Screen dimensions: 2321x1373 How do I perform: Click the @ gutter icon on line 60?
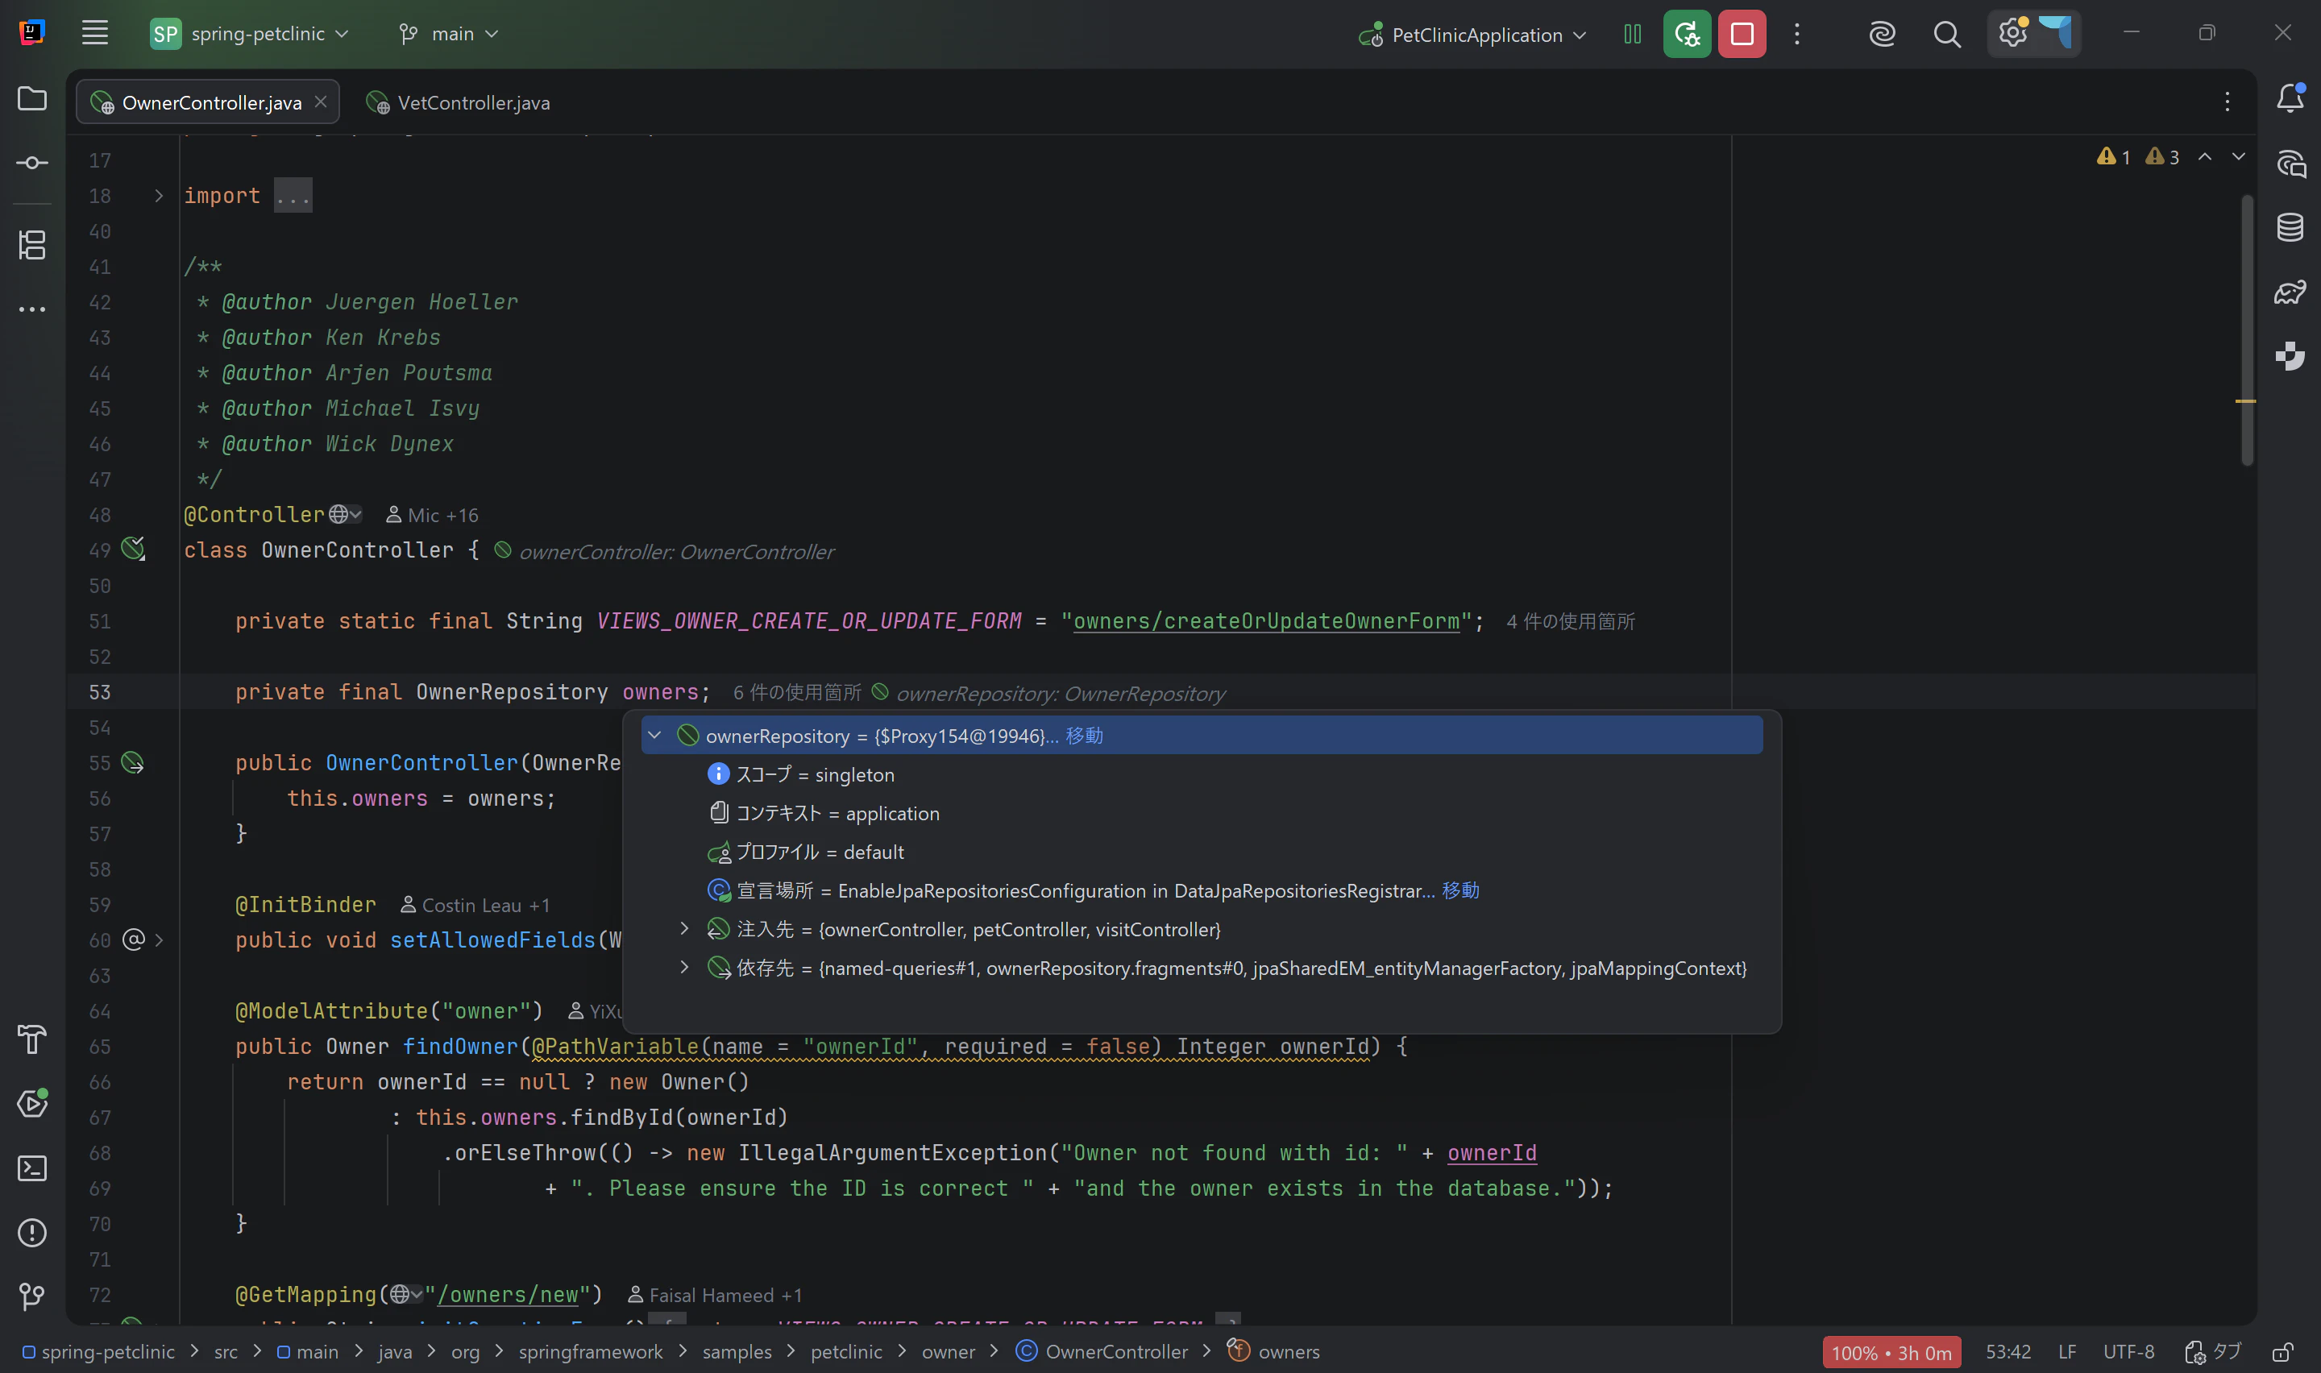pos(133,940)
